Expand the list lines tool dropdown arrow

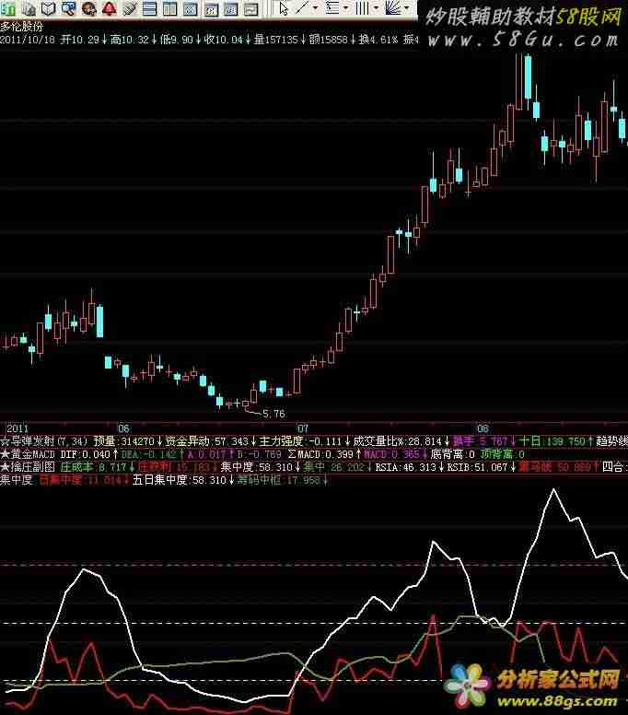345,7
